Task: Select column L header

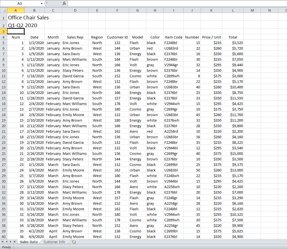Action: pos(233,11)
